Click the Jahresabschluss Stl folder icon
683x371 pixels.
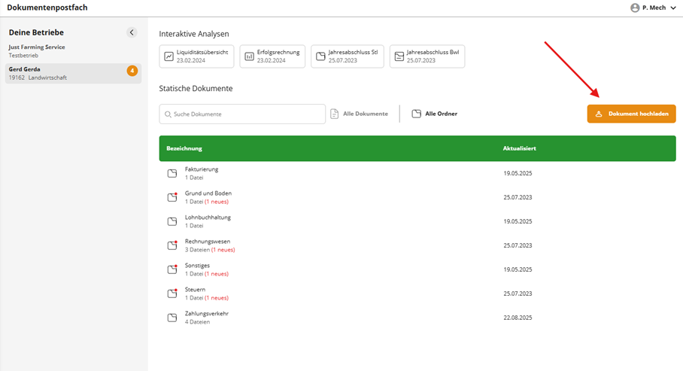(x=320, y=56)
